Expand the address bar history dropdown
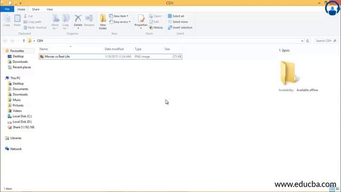Viewport: 341px width, 192px height. (302, 41)
